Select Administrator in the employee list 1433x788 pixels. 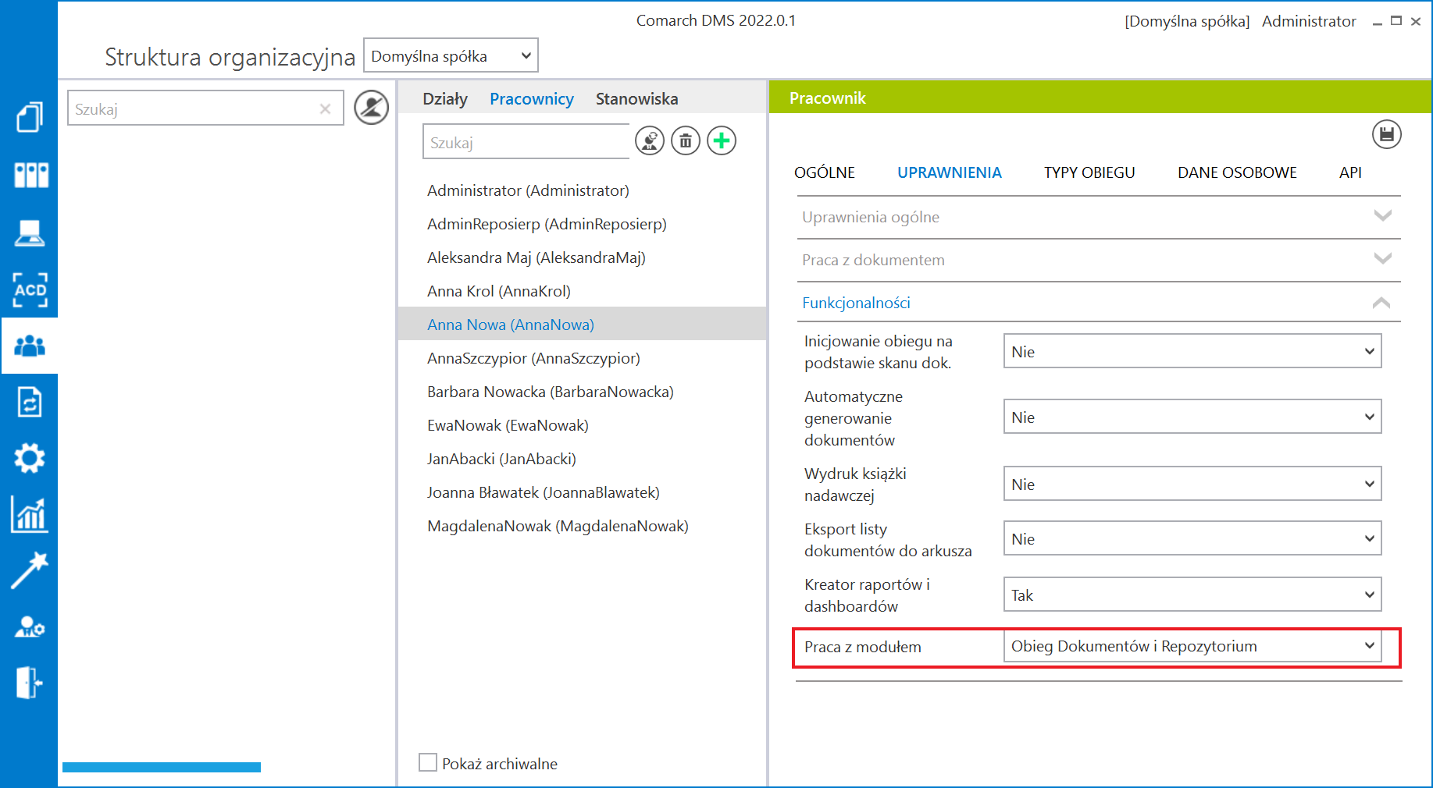coord(528,190)
